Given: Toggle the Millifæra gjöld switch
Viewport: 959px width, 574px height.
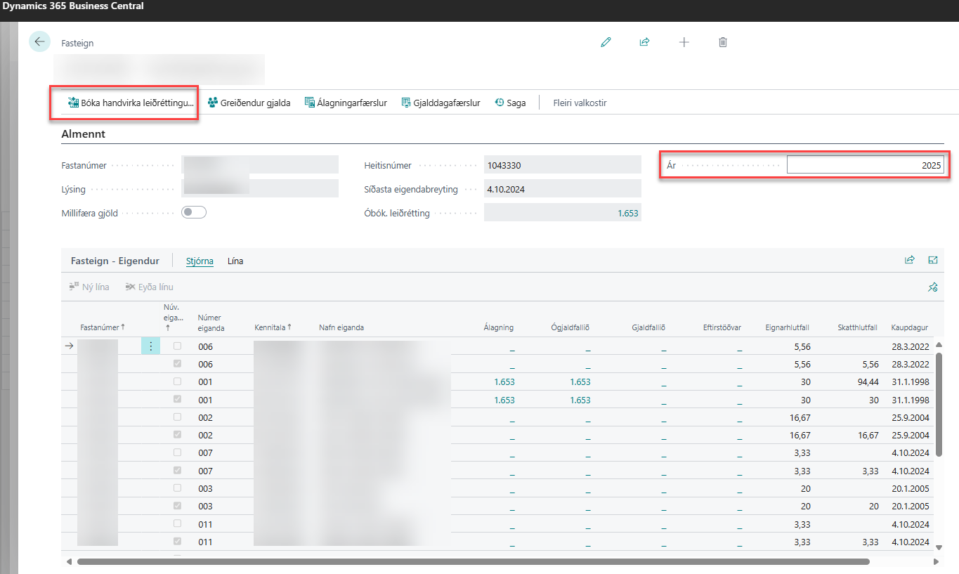Looking at the screenshot, I should pos(193,212).
